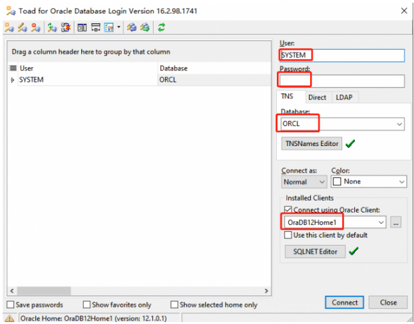Open the small arrow beside the grid view icon
This screenshot has width=414, height=324.
(118, 27)
